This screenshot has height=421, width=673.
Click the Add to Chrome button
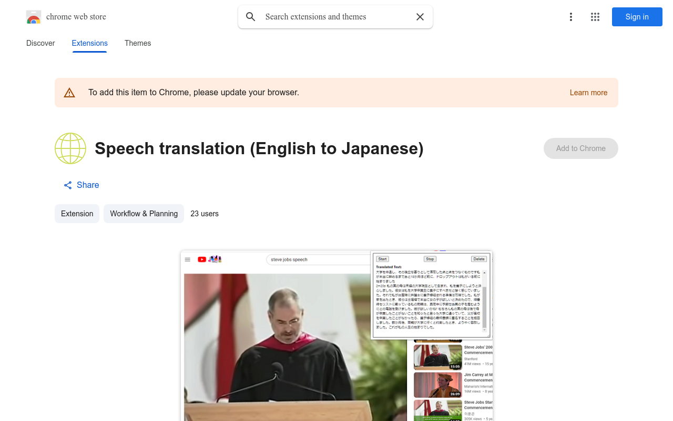[x=580, y=148]
